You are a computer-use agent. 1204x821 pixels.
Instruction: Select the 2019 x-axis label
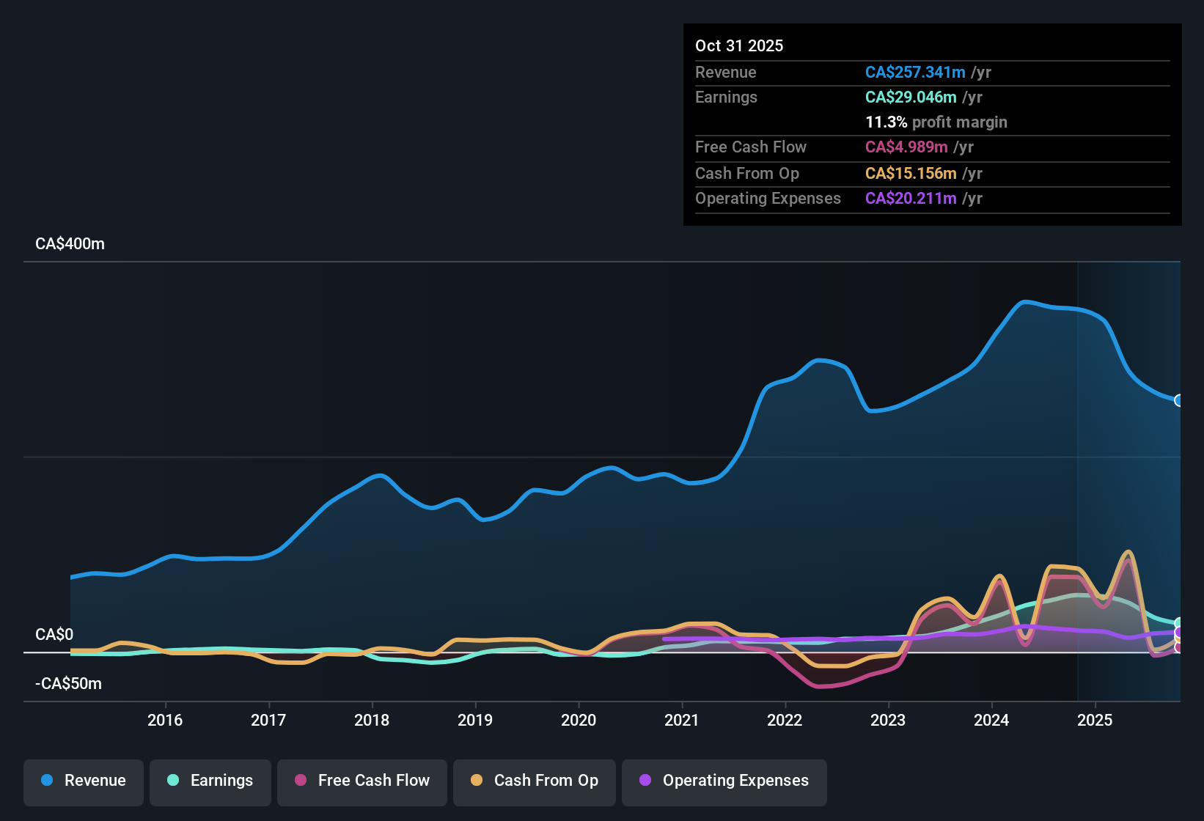pos(475,720)
